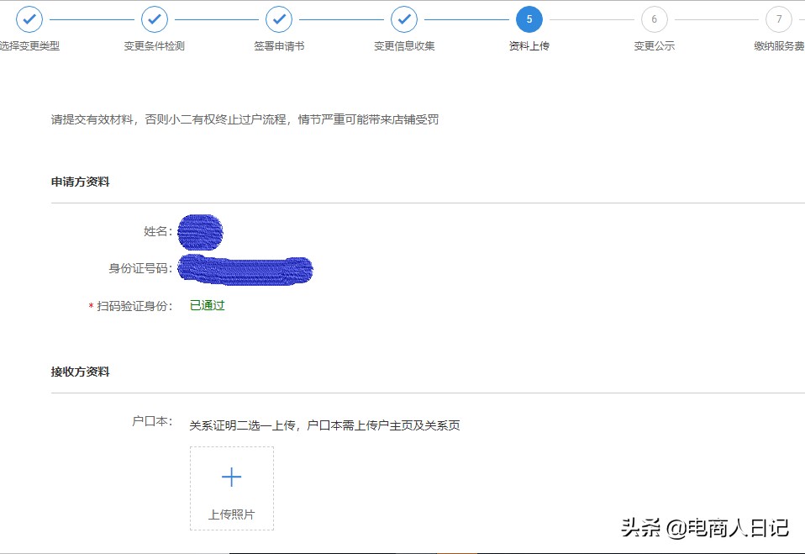Click the 资料上传 step label
The height and width of the screenshot is (554, 805).
[529, 46]
